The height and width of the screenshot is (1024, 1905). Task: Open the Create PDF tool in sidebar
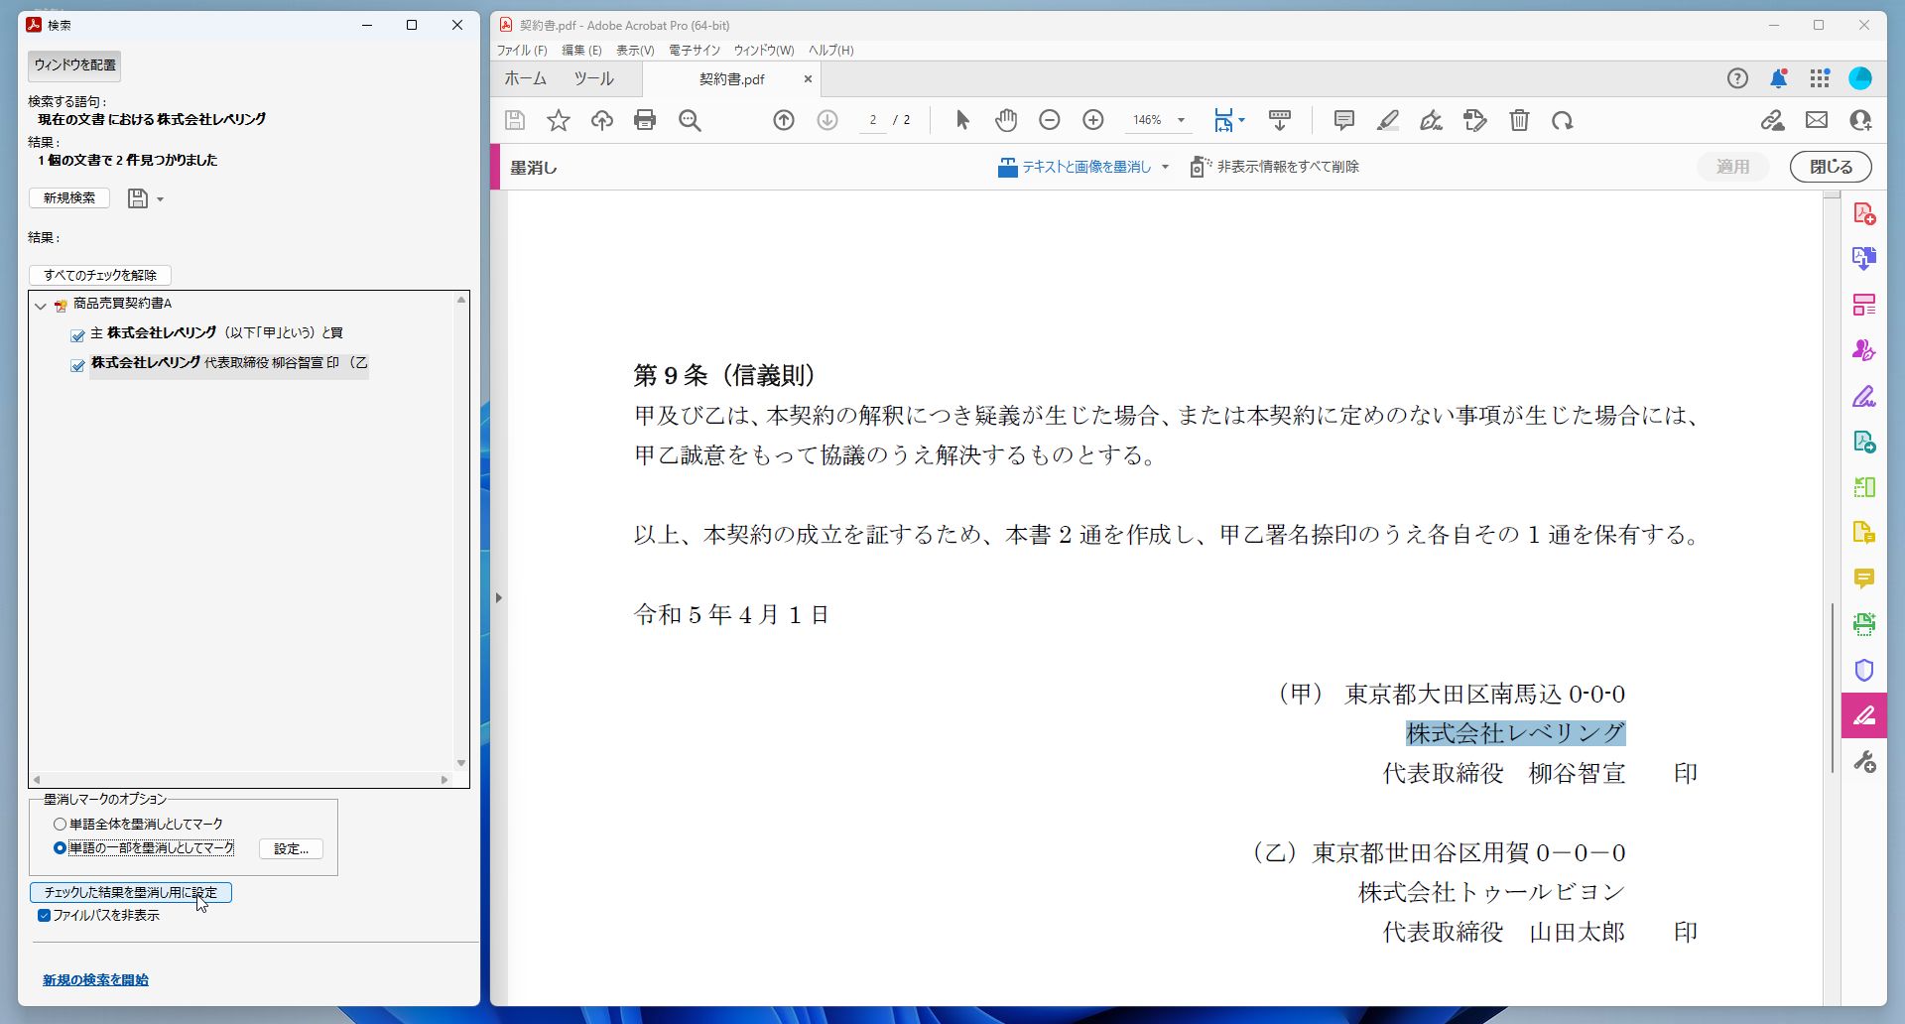point(1864,212)
